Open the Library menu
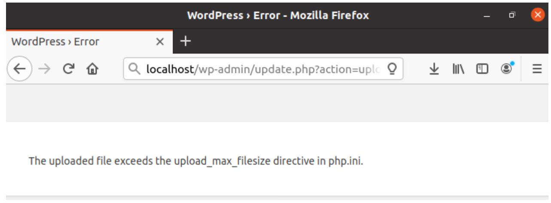The image size is (551, 203). point(458,69)
